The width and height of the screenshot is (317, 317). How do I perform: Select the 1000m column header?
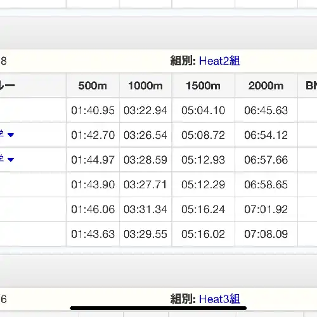pyautogui.click(x=145, y=86)
